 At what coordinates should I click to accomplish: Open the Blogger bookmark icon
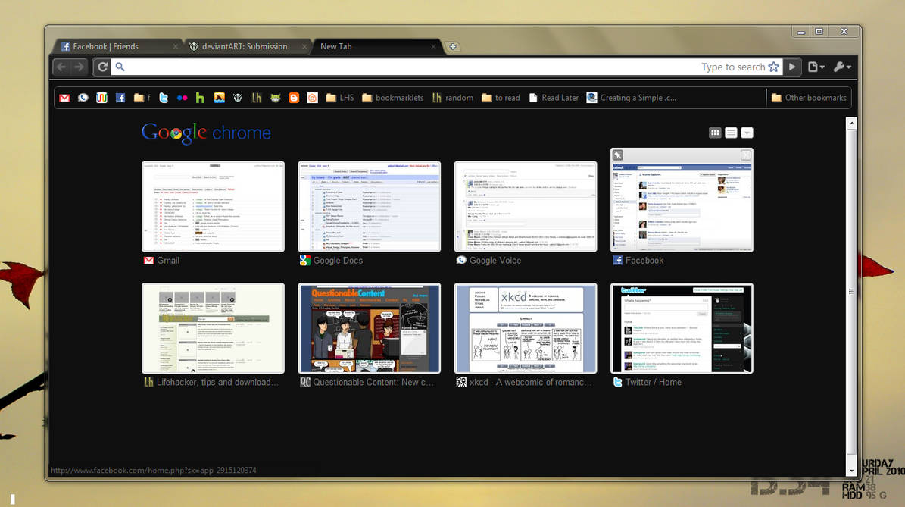point(294,98)
